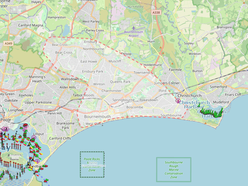Image resolution: width=248 pixels, height=186 pixels.
Task: Click the Poole town label
Action: (6, 120)
